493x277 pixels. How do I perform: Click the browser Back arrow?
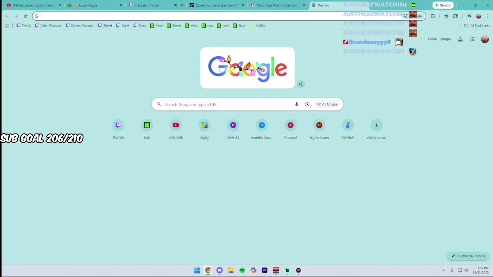7,16
